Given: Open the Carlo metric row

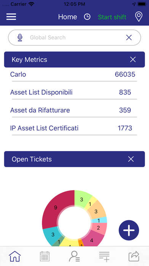Looking at the screenshot, I should point(74,74).
